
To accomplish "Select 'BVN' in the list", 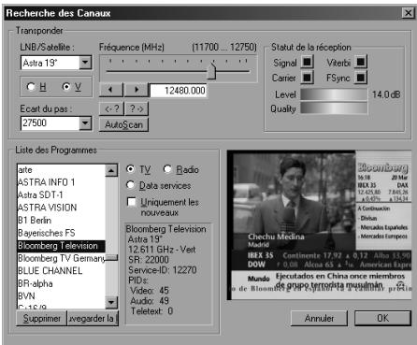I will click(62, 295).
